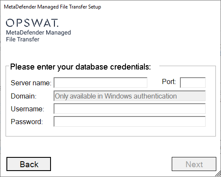
Task: Click the "Server name:" label
Action: click(x=31, y=83)
